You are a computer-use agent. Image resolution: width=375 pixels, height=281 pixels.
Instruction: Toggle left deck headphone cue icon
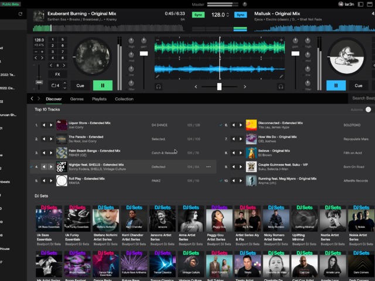click(158, 87)
